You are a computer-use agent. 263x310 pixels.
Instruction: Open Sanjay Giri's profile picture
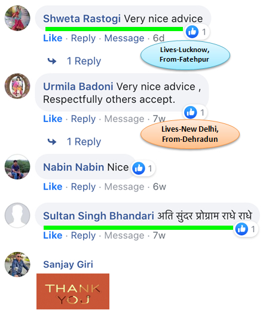(x=17, y=265)
